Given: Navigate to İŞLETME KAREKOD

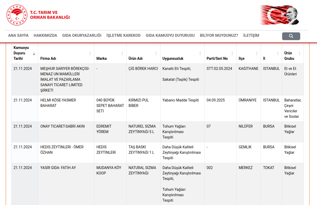Looking at the screenshot, I should [x=123, y=35].
